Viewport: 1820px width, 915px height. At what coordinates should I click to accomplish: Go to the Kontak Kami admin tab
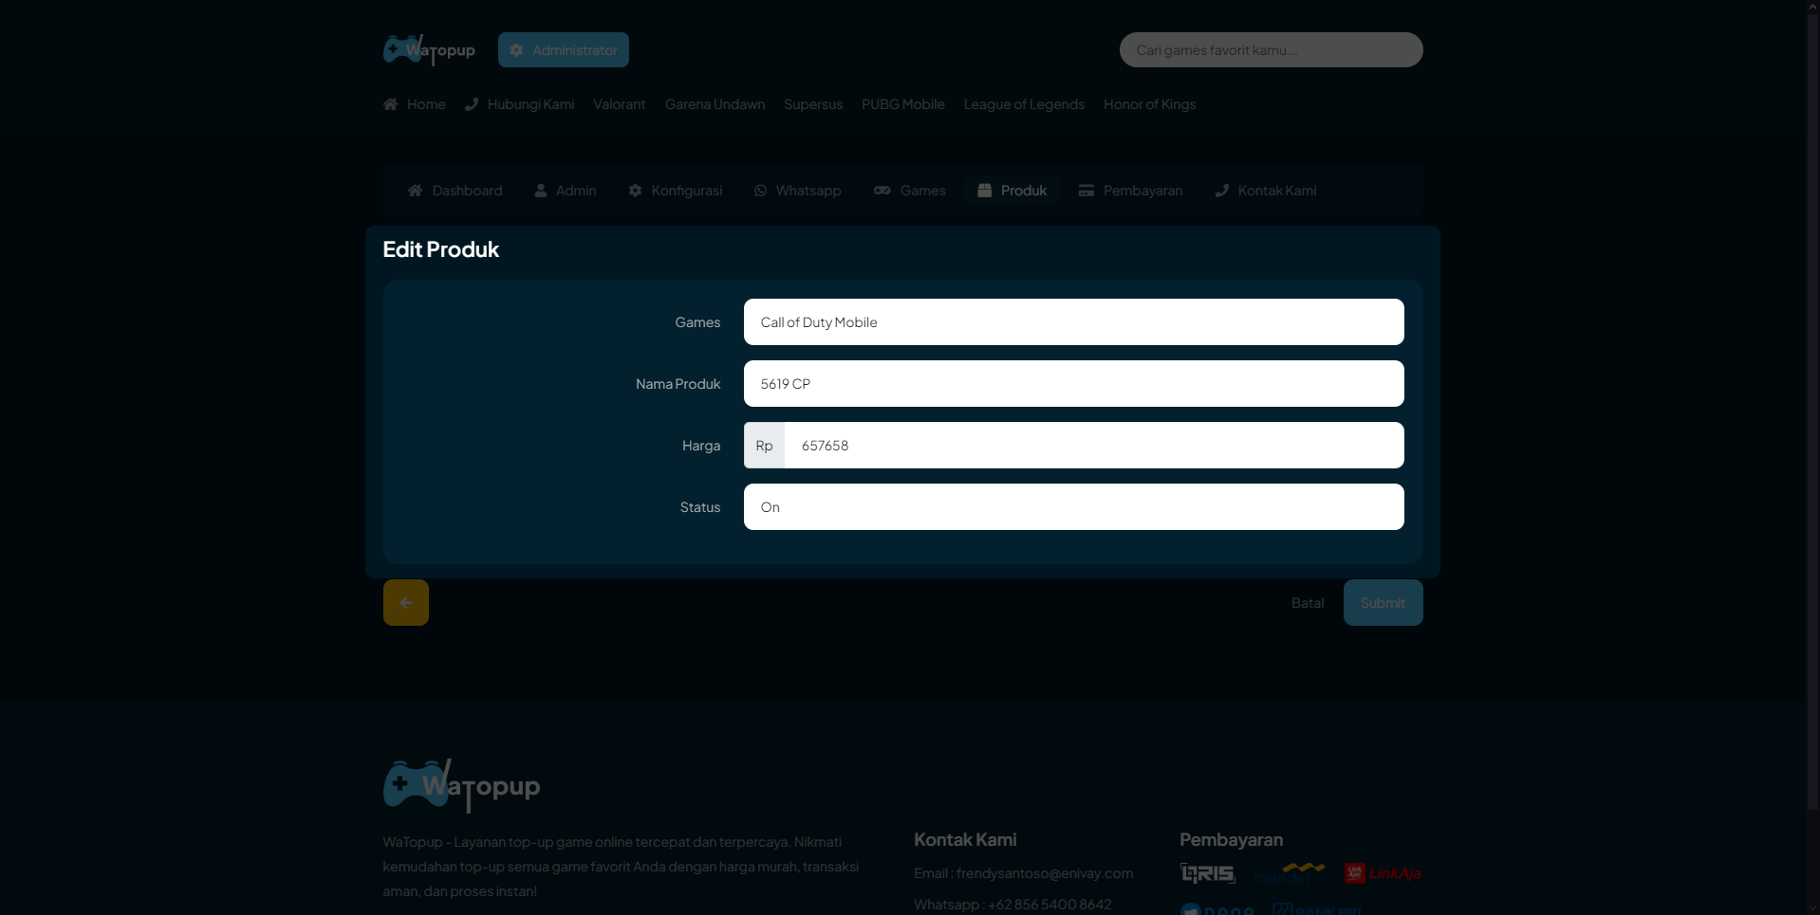(1266, 191)
